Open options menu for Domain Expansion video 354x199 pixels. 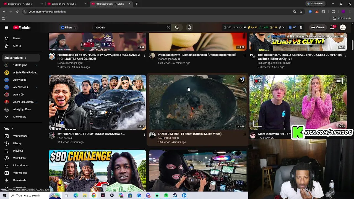pos(245,55)
